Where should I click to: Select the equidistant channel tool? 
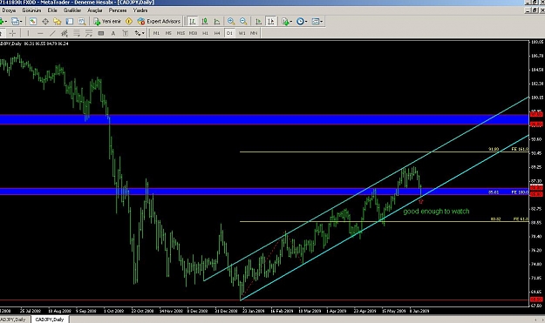65,33
